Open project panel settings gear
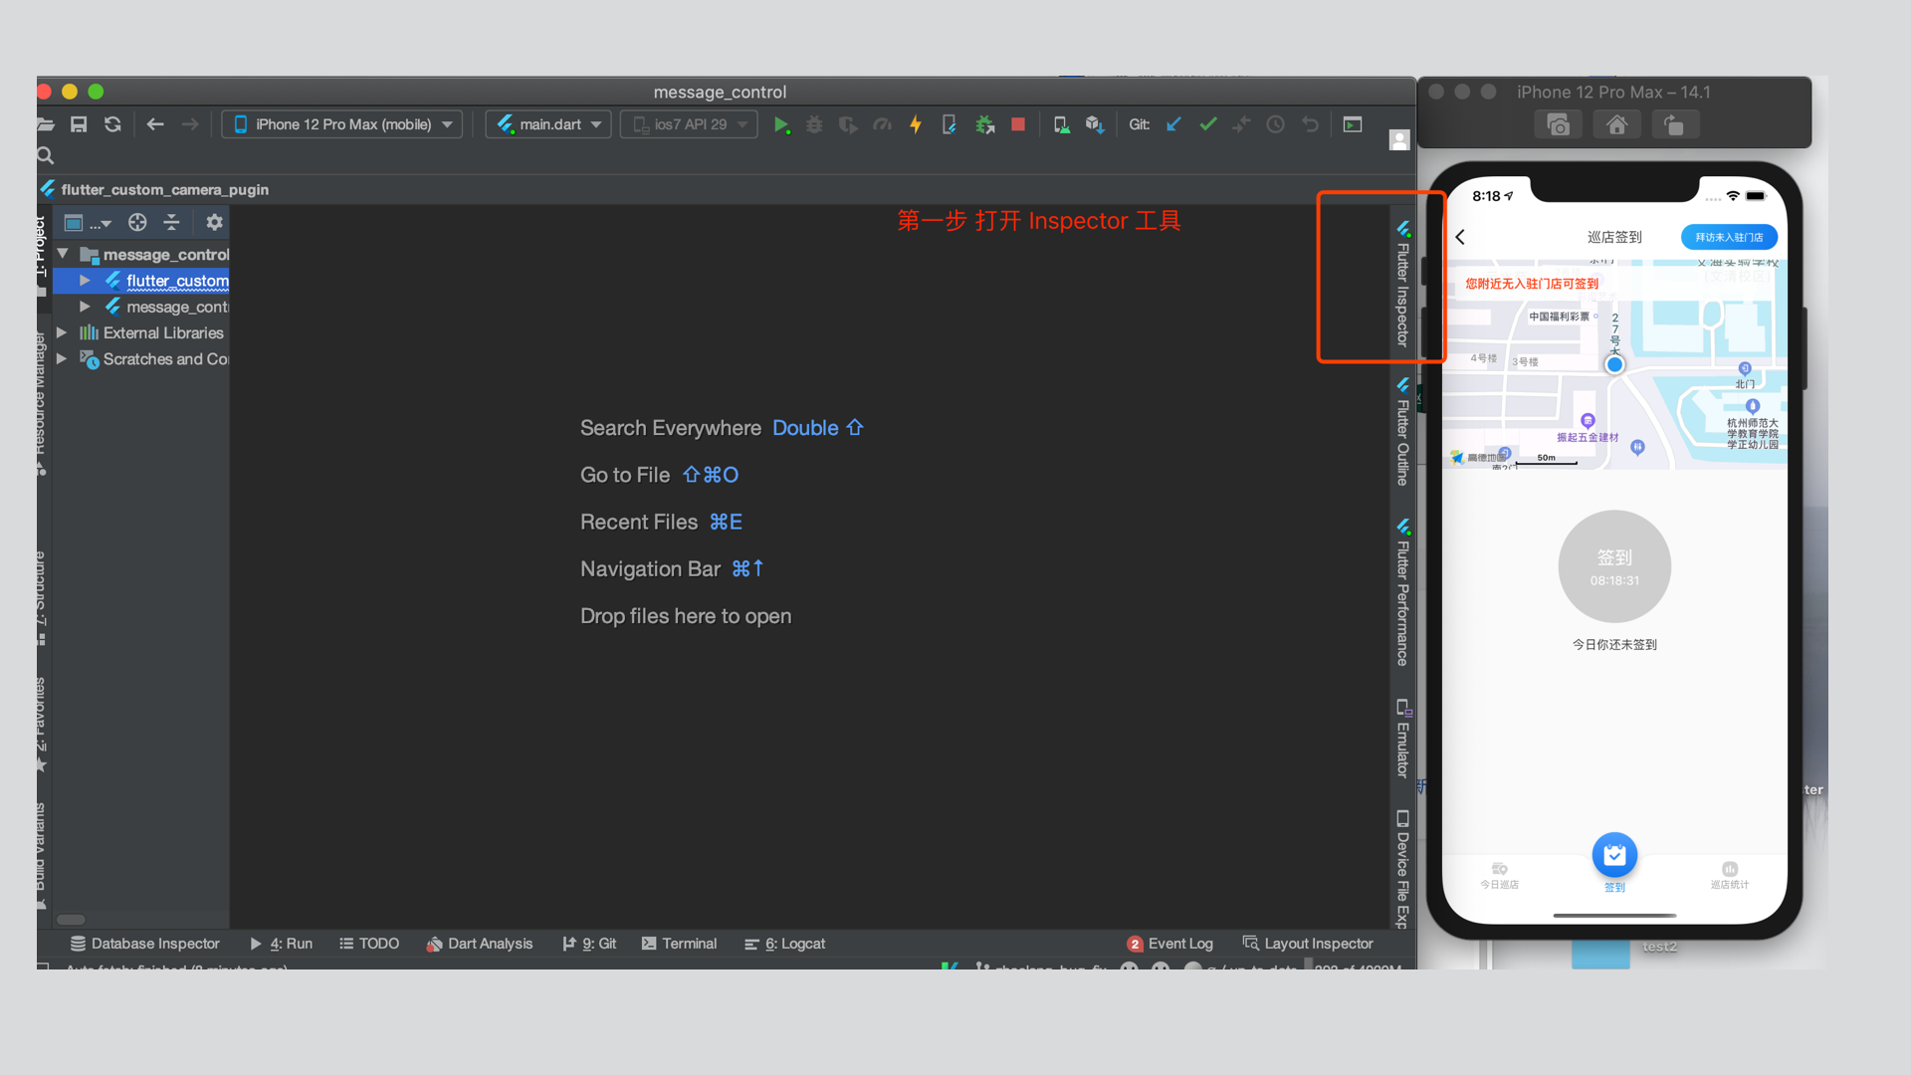The height and width of the screenshot is (1075, 1911). [x=214, y=222]
